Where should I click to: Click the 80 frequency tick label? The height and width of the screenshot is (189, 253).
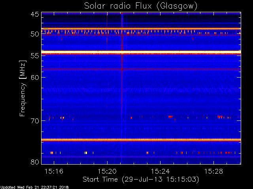click(x=35, y=162)
